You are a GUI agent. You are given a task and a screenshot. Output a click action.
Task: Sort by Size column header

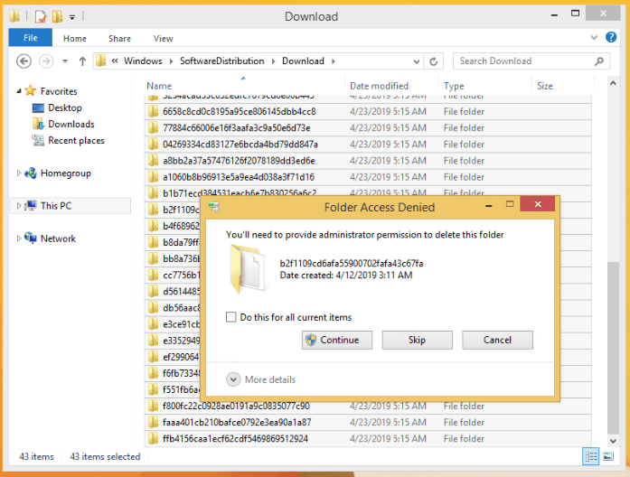pos(545,86)
